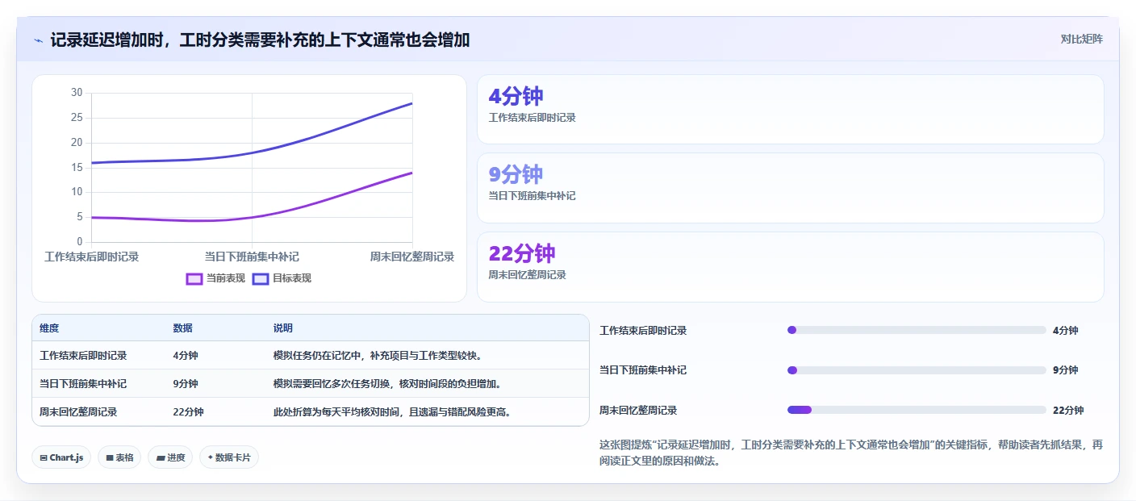
Task: Click the header icon beside the title
Action: pyautogui.click(x=38, y=40)
